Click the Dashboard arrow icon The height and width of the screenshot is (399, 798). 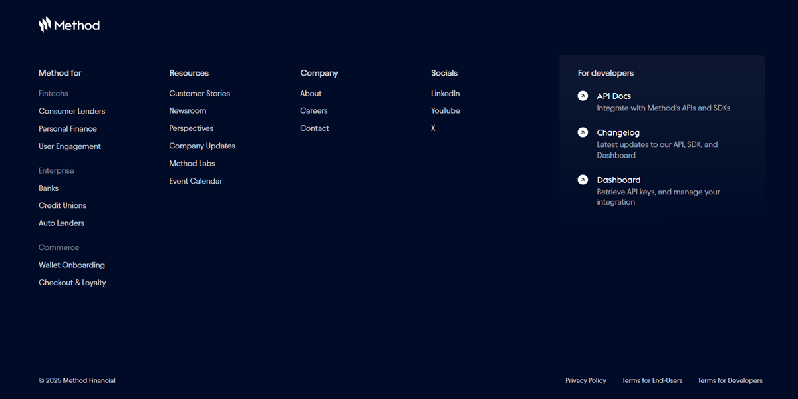click(583, 180)
